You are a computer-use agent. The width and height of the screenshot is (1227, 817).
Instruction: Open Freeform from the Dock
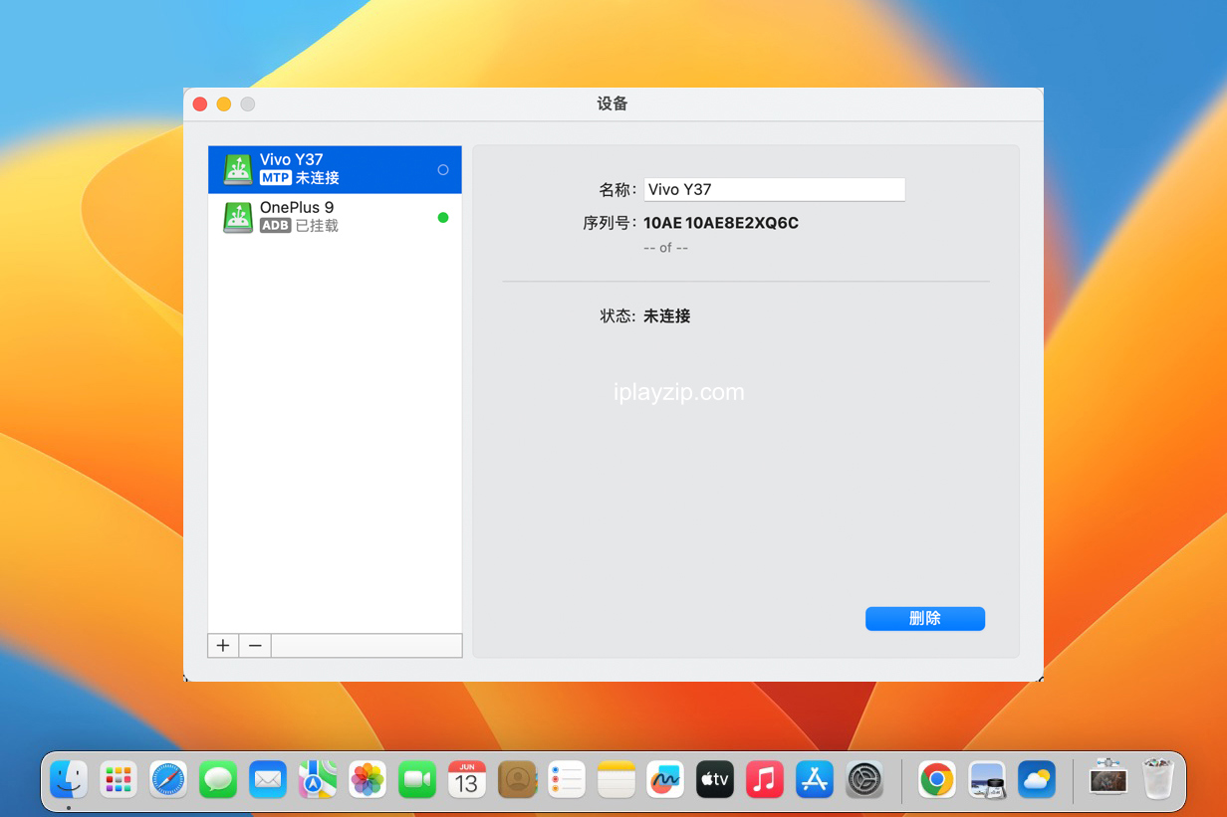pyautogui.click(x=665, y=779)
